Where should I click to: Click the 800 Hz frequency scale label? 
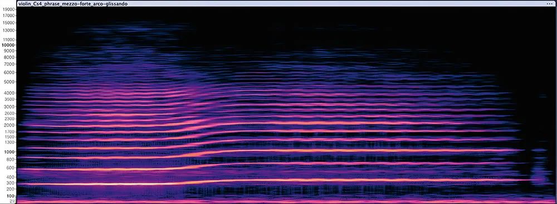point(11,159)
